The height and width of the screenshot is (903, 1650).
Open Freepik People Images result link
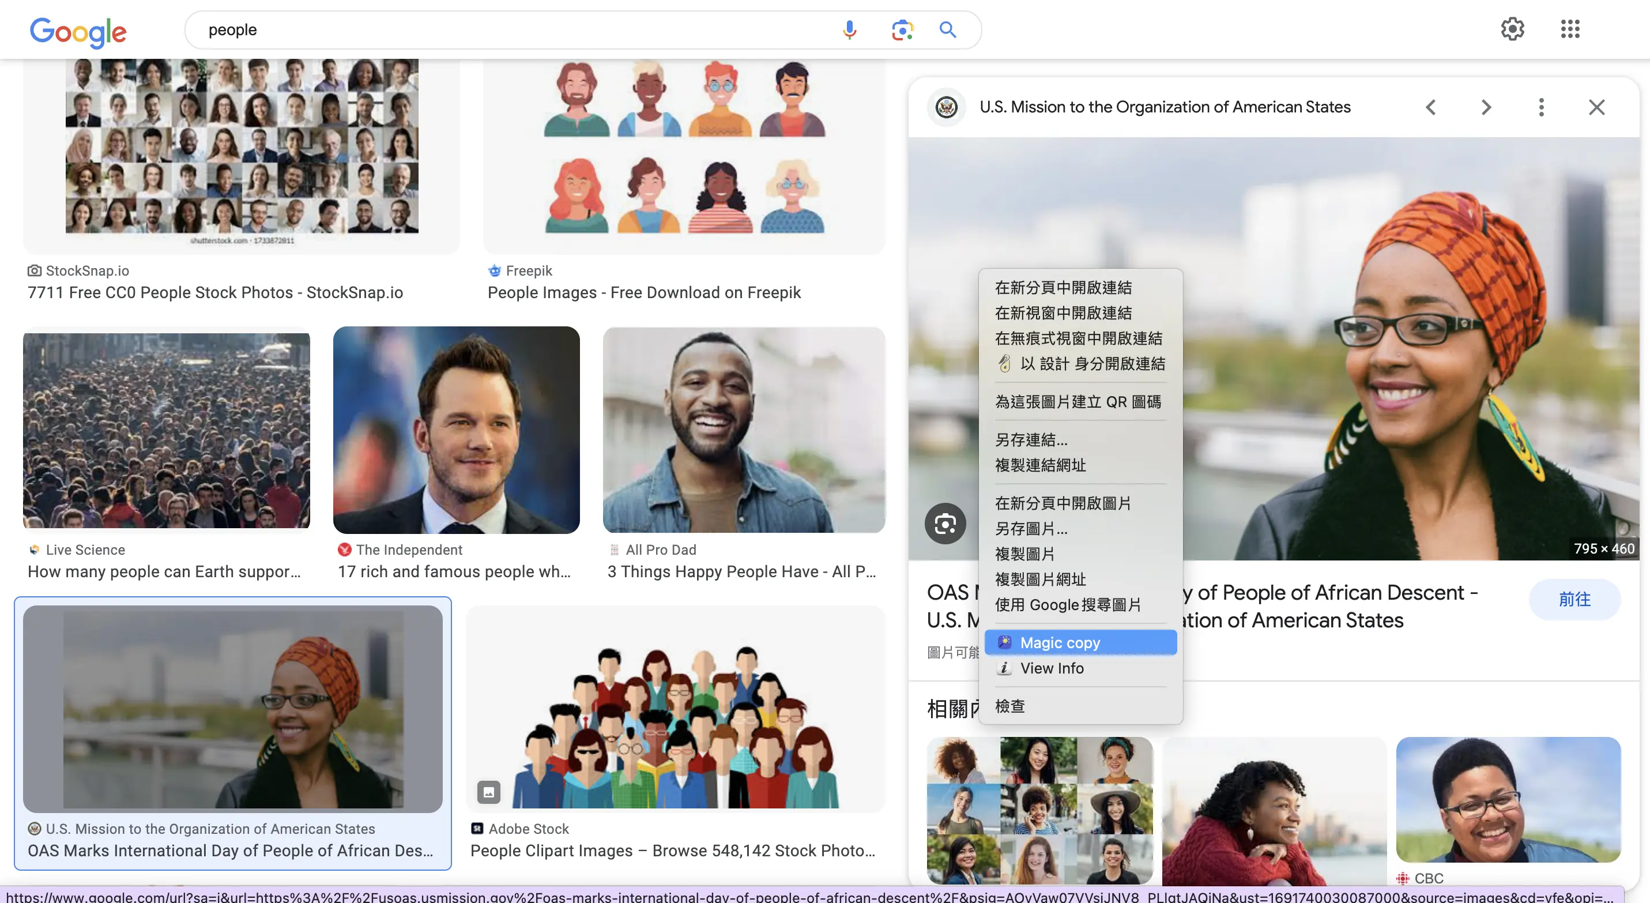644,293
